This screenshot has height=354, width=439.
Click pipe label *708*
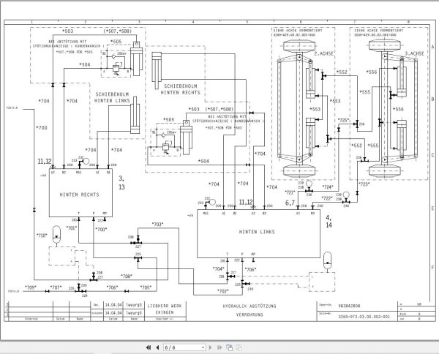[x=127, y=276]
